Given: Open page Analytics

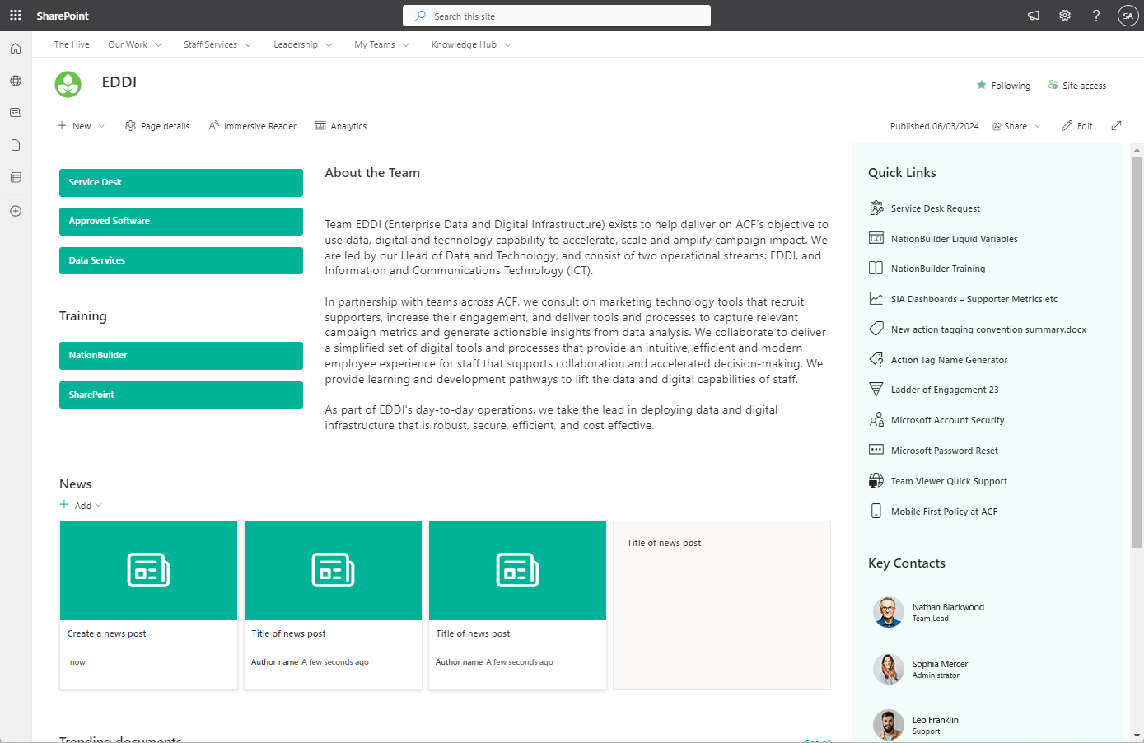Looking at the screenshot, I should click(341, 126).
